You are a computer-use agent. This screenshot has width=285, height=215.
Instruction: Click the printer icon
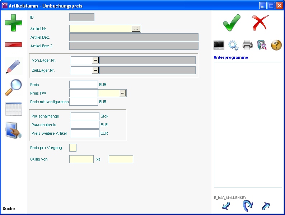[x=248, y=45]
